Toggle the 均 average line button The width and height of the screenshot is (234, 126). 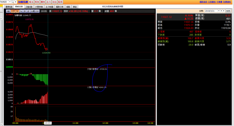18,11
